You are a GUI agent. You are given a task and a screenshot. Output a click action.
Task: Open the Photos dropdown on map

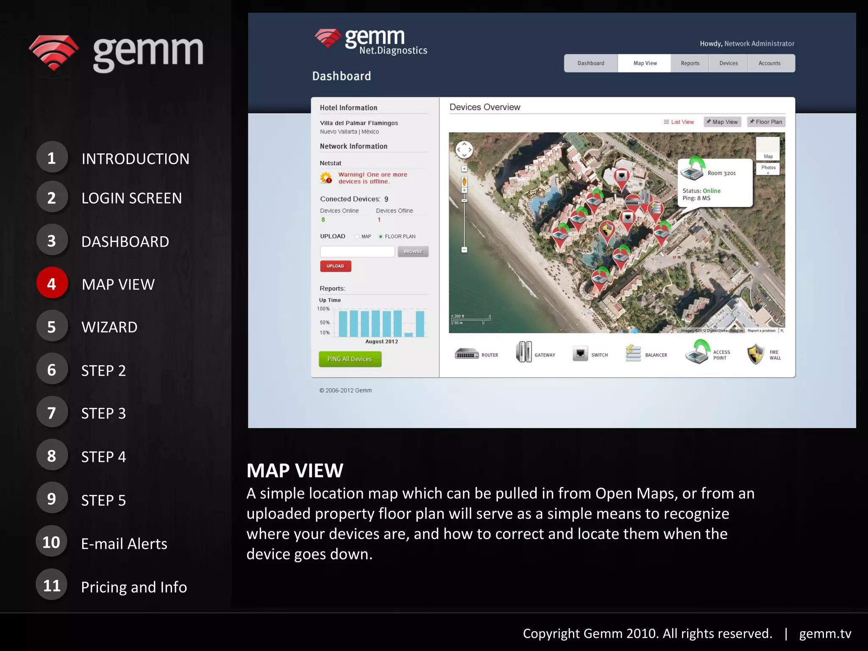[768, 169]
